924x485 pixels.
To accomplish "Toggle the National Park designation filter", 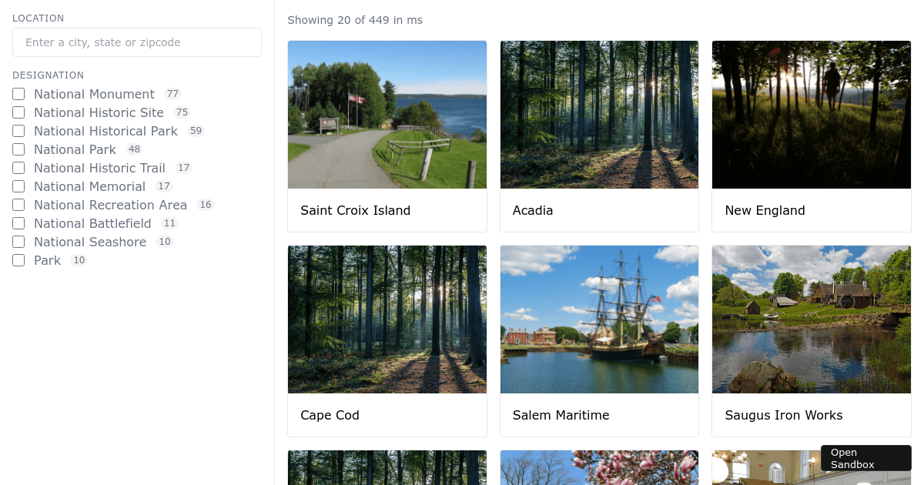I will click(x=18, y=149).
